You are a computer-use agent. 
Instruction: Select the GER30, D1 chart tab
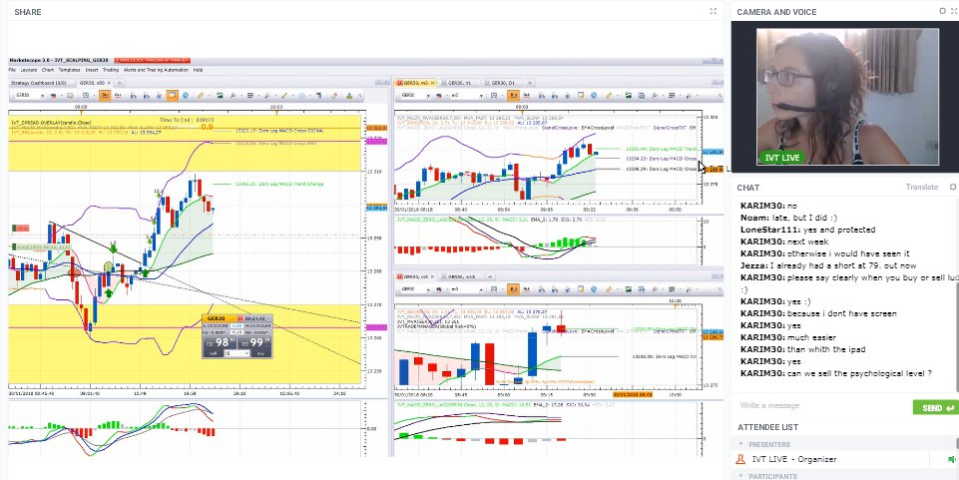[x=503, y=83]
